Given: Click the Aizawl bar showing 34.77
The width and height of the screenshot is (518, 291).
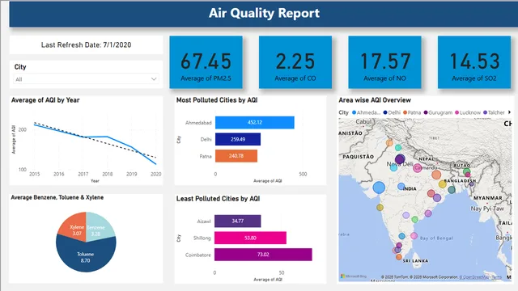Looking at the screenshot, I should click(x=237, y=221).
